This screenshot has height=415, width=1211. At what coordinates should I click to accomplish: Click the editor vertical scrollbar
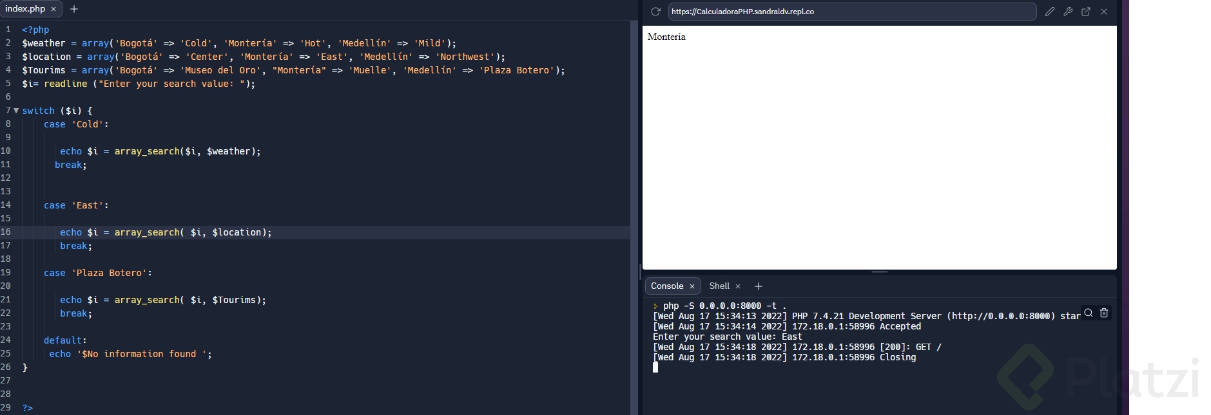[634, 217]
